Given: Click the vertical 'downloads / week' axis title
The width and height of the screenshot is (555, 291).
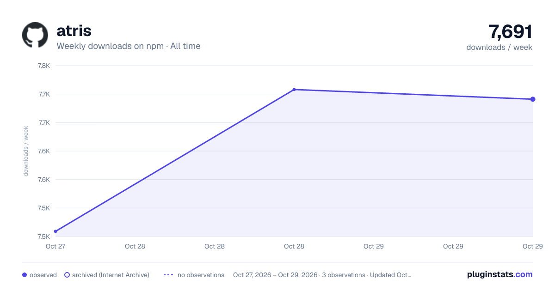Looking at the screenshot, I should 26,151.
